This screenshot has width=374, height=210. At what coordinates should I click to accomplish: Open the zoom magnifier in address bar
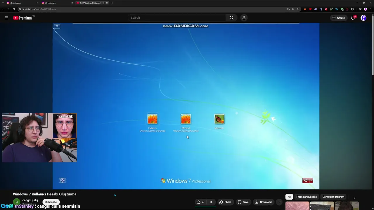click(x=293, y=9)
